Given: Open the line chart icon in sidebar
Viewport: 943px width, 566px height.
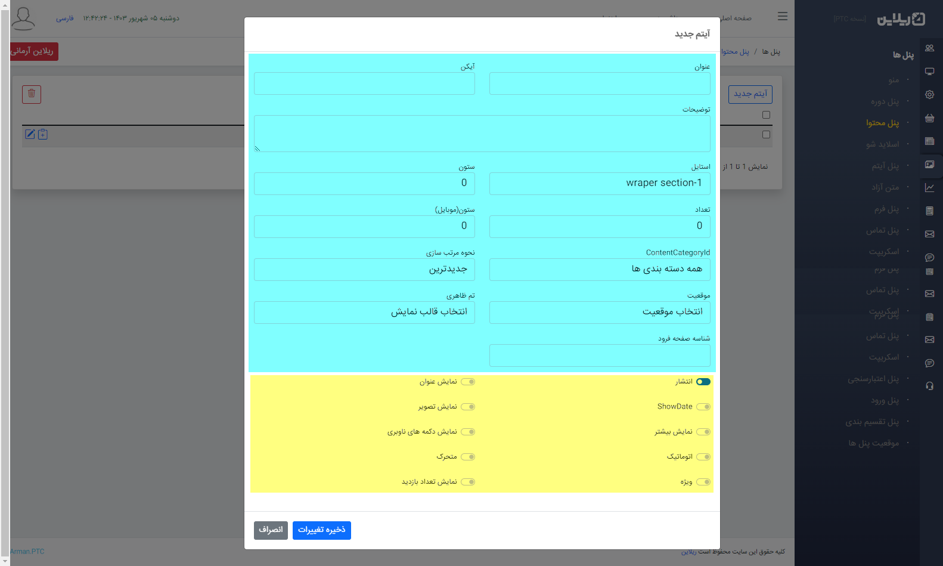Looking at the screenshot, I should pos(929,188).
